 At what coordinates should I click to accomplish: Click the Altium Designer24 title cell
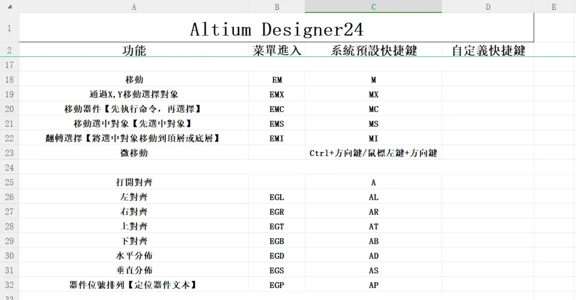tap(276, 28)
